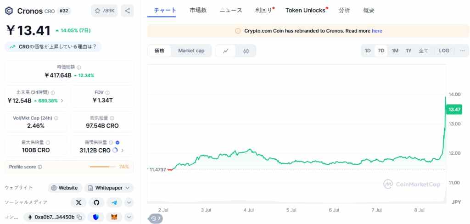Click info icon beside 出来高 (24時間)
Viewport: 470px width, 224px height.
click(53, 93)
